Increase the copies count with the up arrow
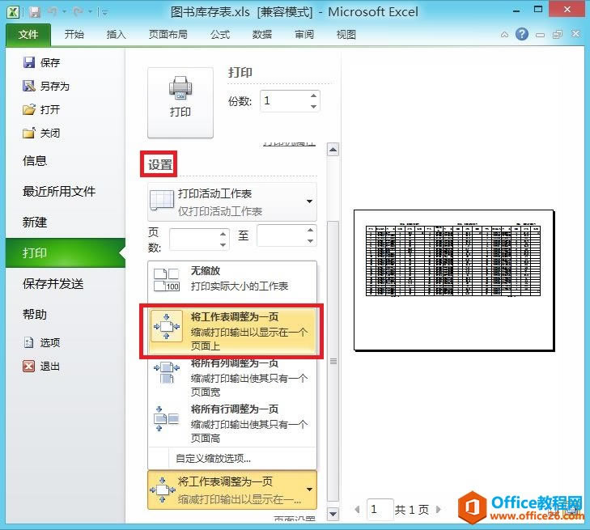Viewport: 590px width, 530px height. pos(313,95)
